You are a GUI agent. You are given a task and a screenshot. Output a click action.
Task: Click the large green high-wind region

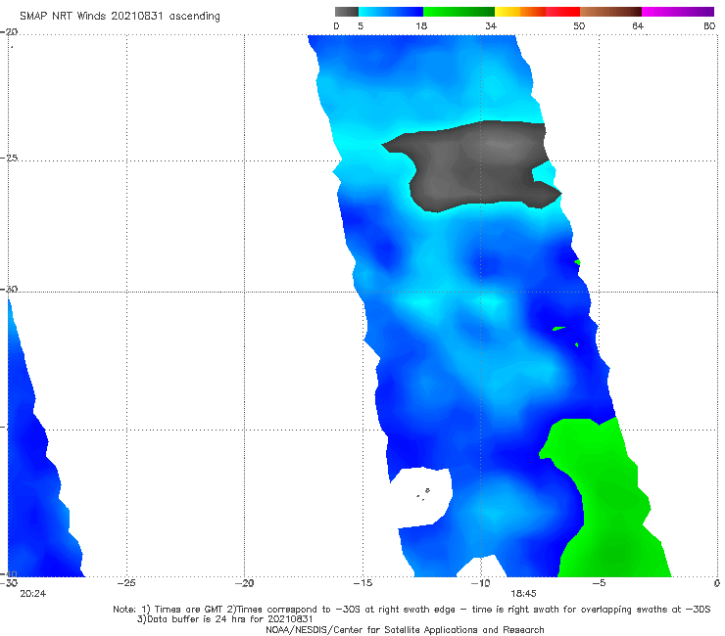pos(610,504)
